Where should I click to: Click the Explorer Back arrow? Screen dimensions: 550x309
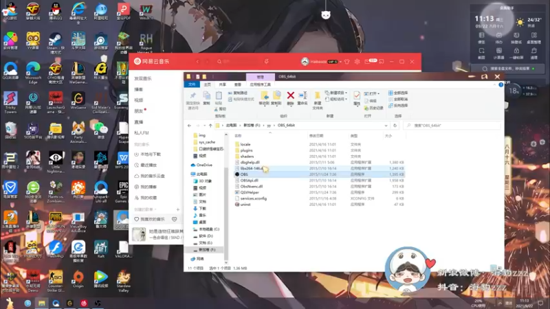[x=190, y=126]
